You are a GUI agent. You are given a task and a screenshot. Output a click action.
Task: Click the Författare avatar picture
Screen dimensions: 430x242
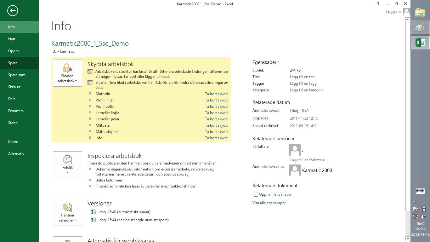coord(295,150)
